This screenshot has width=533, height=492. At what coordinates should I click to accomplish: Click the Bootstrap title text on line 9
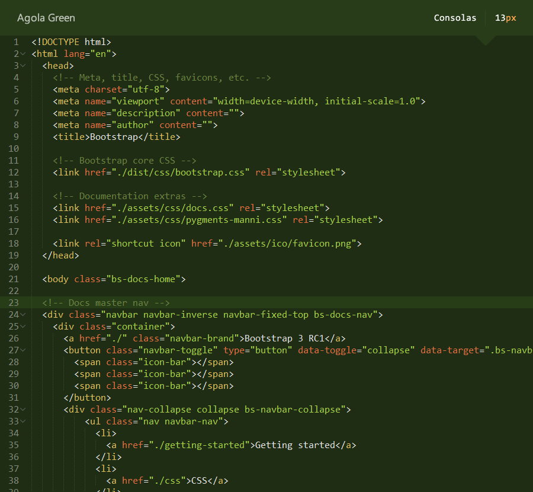click(x=114, y=137)
